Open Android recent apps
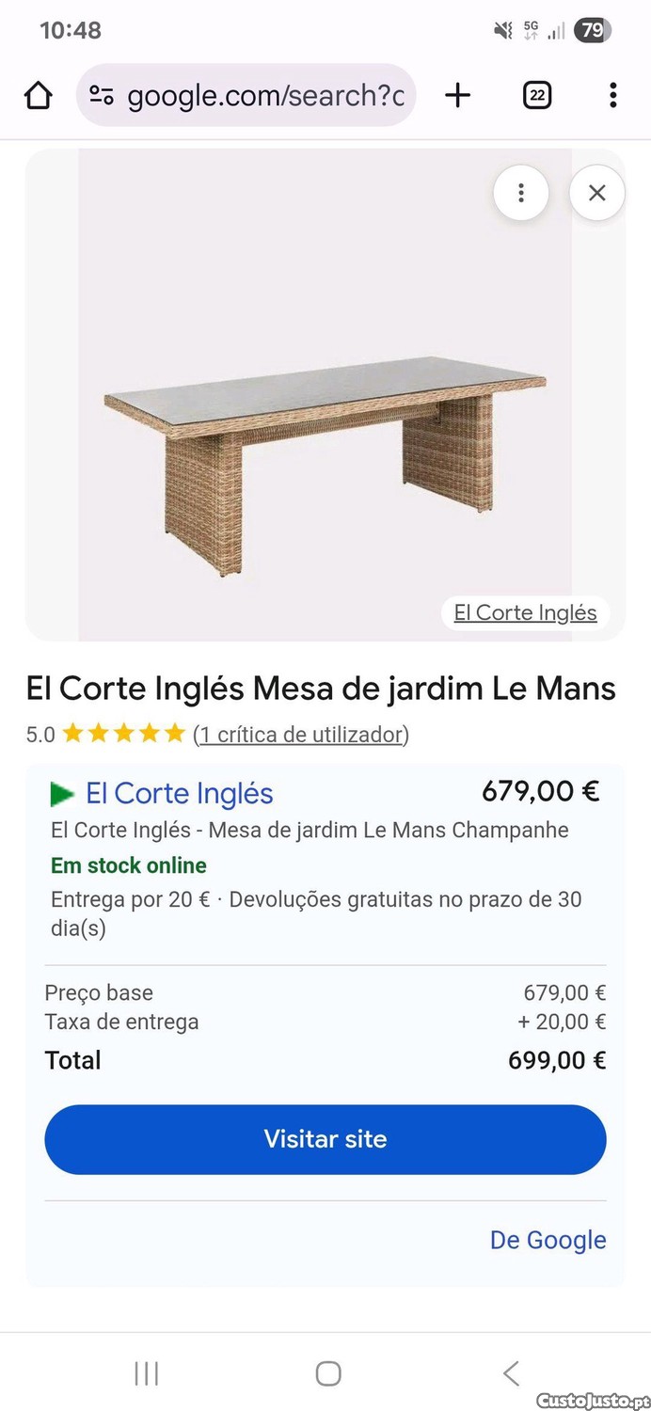The width and height of the screenshot is (651, 1411). pos(146,1373)
